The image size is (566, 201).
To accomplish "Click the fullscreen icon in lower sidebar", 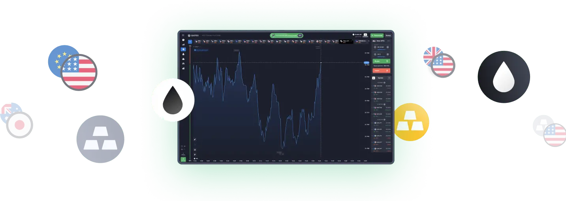I will point(182,146).
